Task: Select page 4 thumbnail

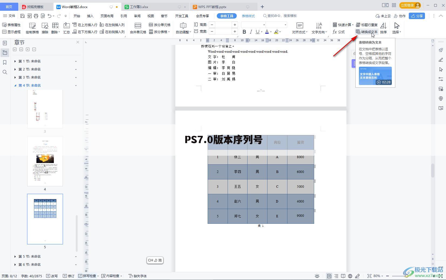Action: coord(45,161)
